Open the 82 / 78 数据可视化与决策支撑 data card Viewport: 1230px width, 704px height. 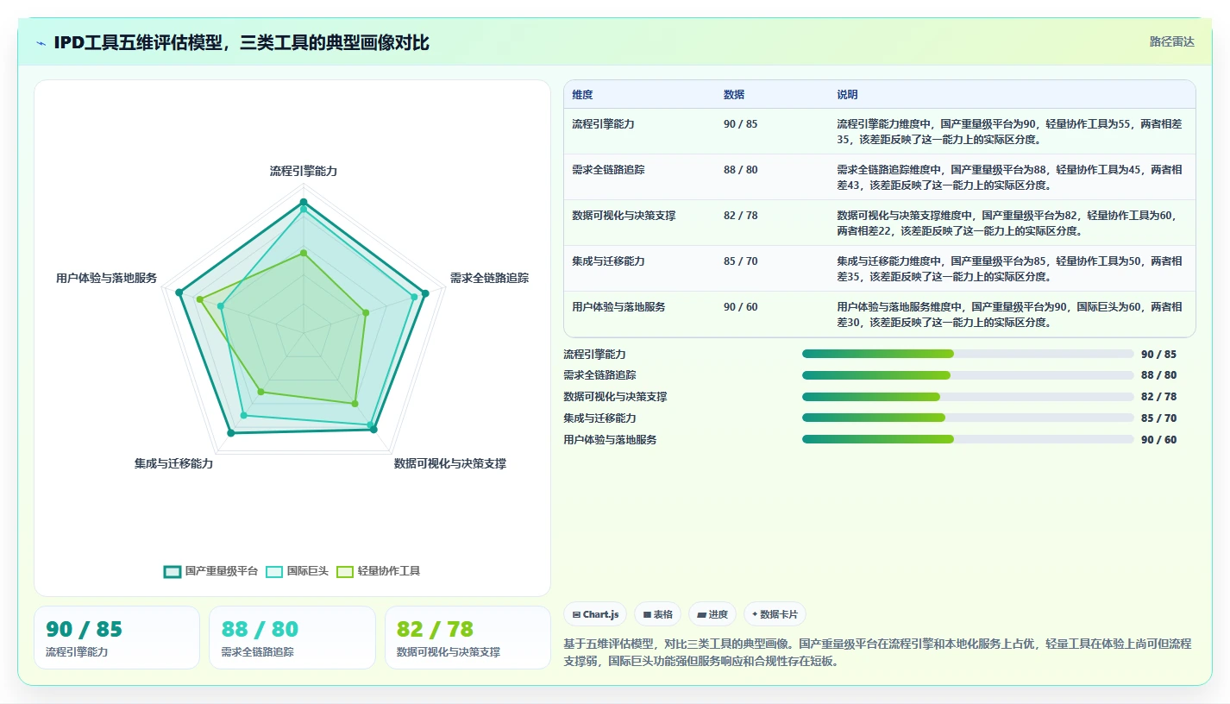[468, 638]
